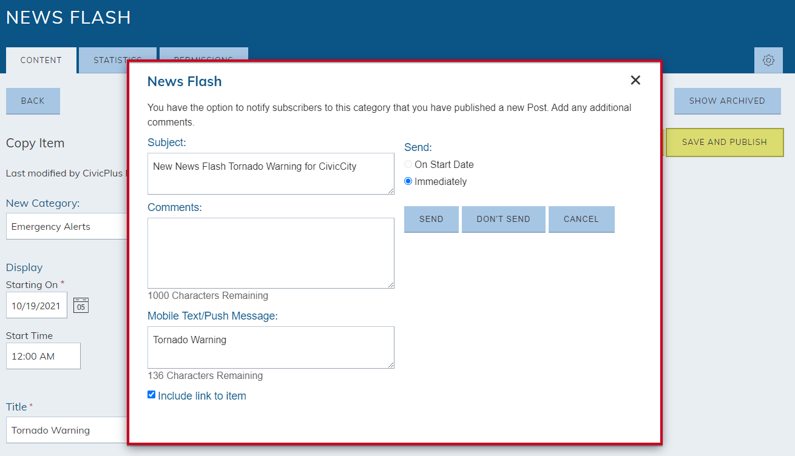The height and width of the screenshot is (456, 795).
Task: Click Save and Publish
Action: point(725,142)
